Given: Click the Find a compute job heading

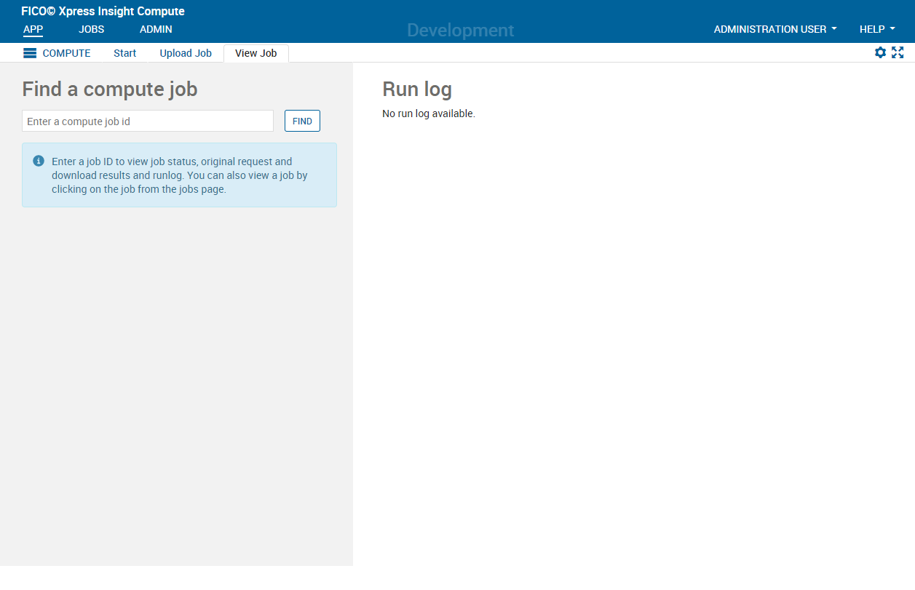Looking at the screenshot, I should [x=110, y=89].
